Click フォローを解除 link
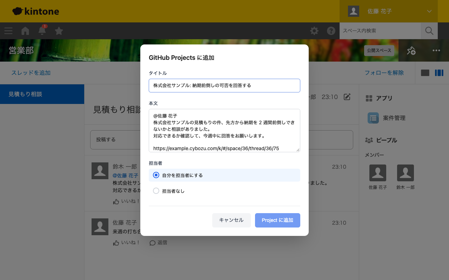Screen dimensions: 449x280 click(384, 73)
